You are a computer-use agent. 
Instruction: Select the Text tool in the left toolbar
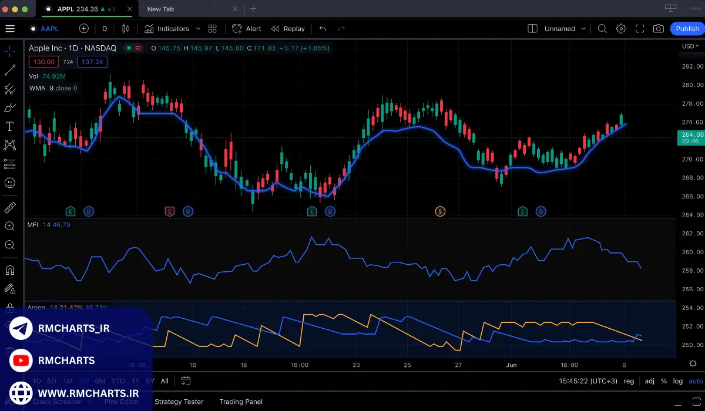10,126
